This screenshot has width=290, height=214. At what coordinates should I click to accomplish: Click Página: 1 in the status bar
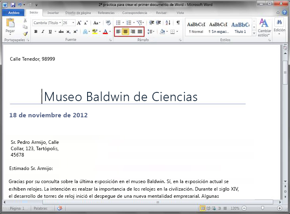17,208
